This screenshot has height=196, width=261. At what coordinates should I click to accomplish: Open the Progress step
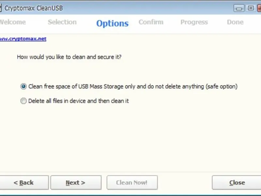[x=194, y=22]
